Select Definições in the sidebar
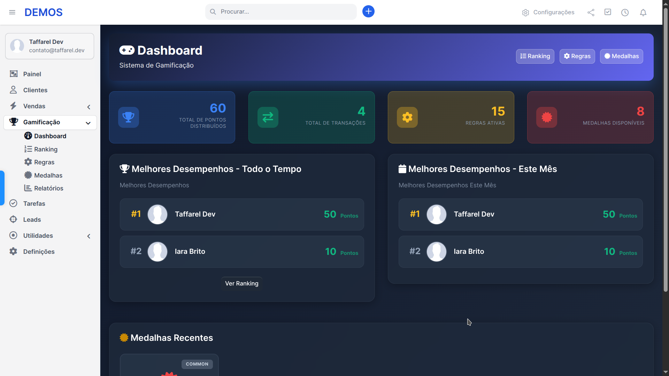 [x=39, y=251]
